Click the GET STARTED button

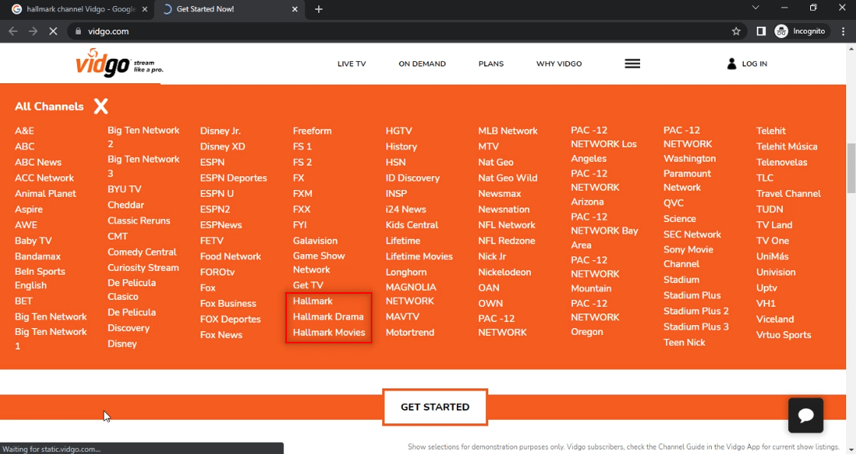tap(435, 407)
